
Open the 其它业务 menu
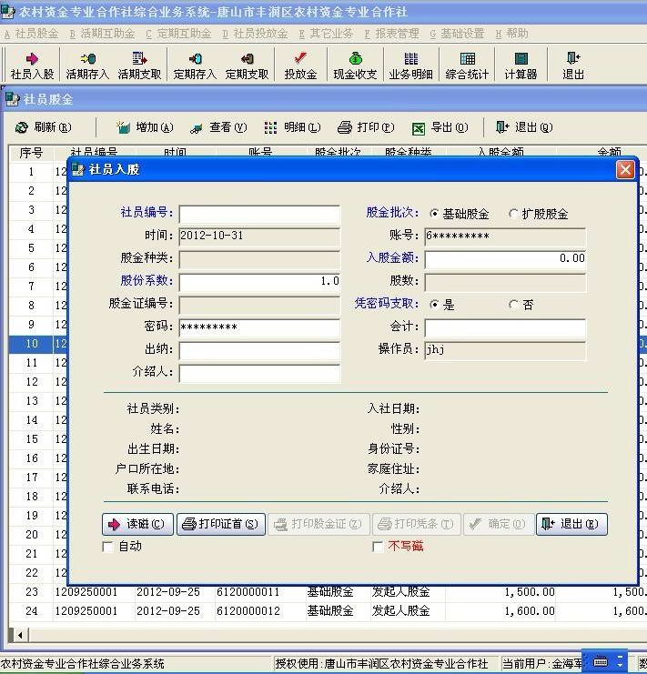point(327,34)
